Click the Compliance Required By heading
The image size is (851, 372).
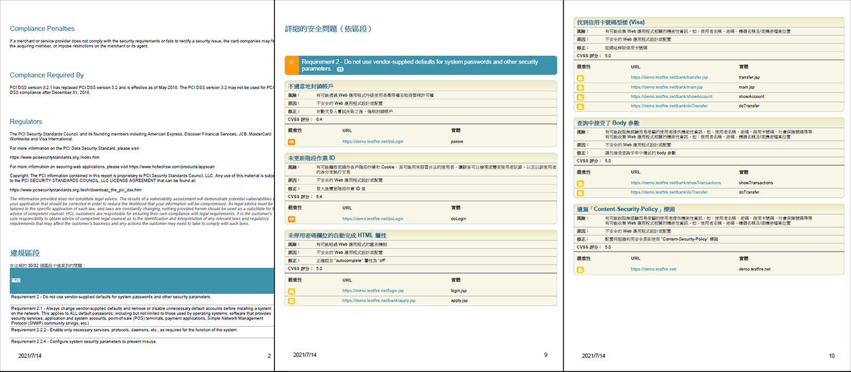pyautogui.click(x=47, y=75)
